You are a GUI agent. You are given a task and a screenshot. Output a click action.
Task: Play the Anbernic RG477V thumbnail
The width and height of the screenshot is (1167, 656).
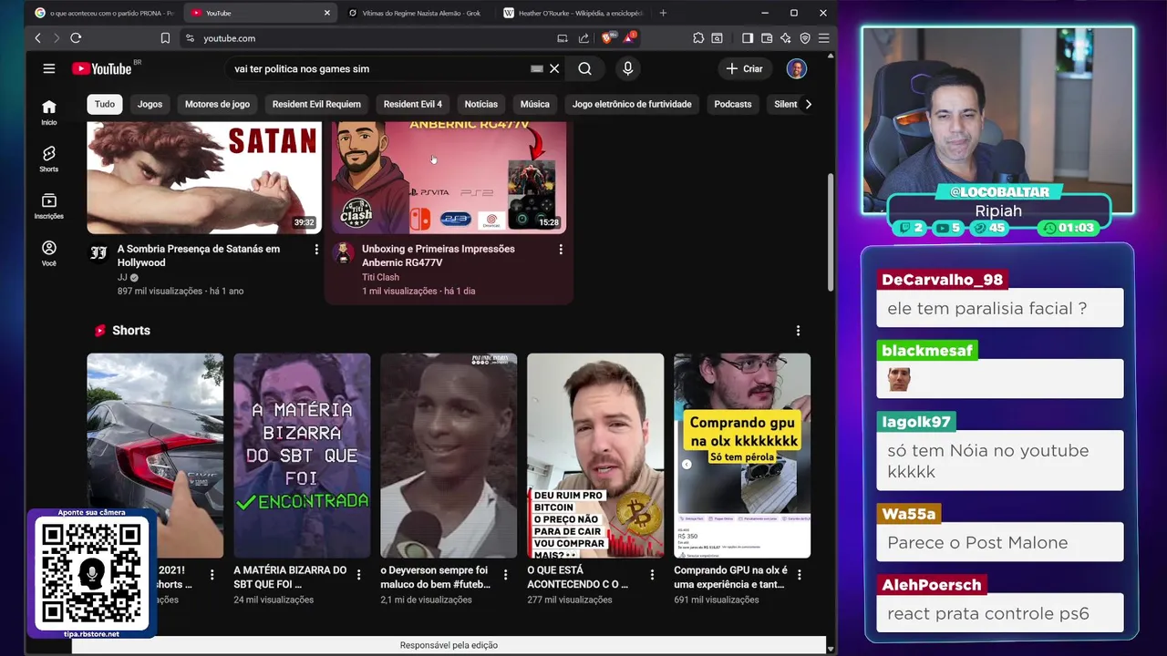point(449,177)
